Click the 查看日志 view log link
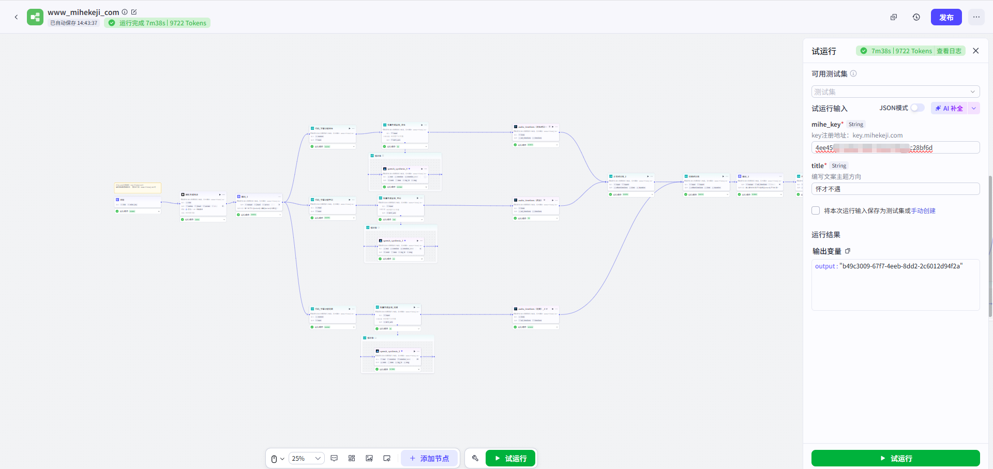Viewport: 993px width, 469px height. pos(949,51)
